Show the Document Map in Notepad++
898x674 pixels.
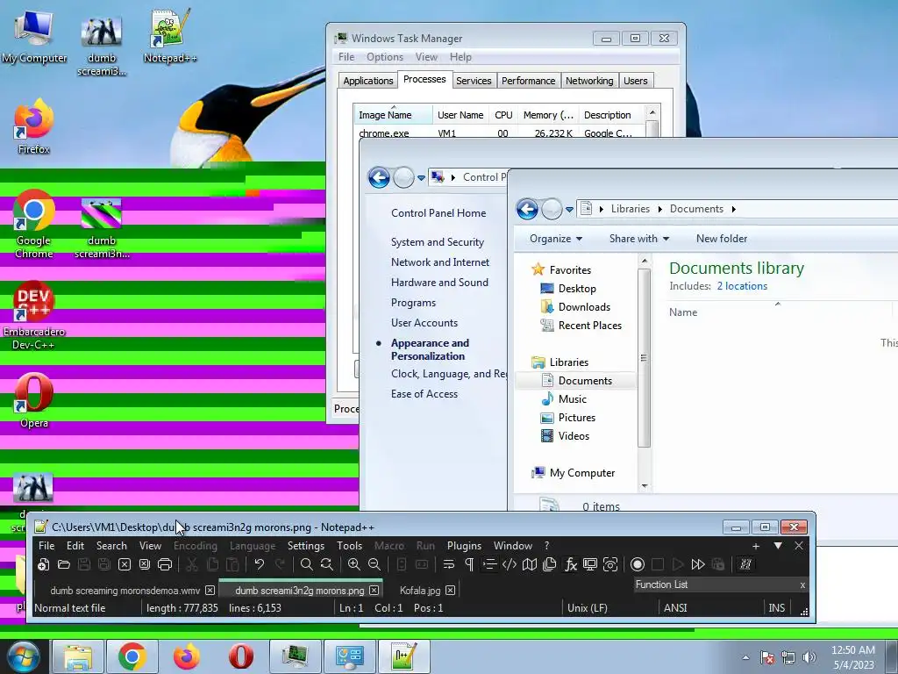pos(530,564)
